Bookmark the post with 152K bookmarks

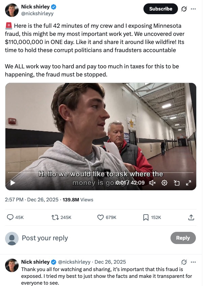click(146, 217)
